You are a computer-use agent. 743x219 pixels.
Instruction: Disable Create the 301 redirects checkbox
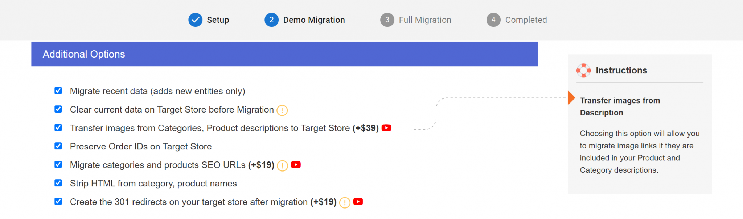pyautogui.click(x=58, y=201)
